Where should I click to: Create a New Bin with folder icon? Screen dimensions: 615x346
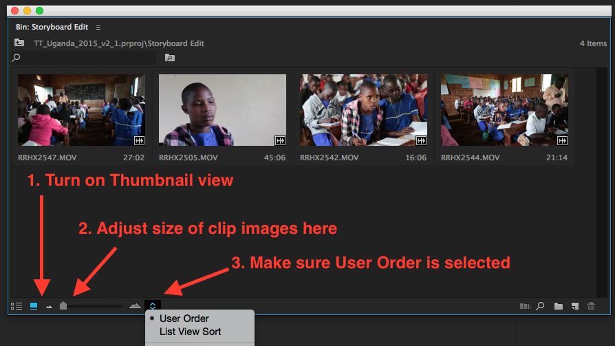coord(559,306)
